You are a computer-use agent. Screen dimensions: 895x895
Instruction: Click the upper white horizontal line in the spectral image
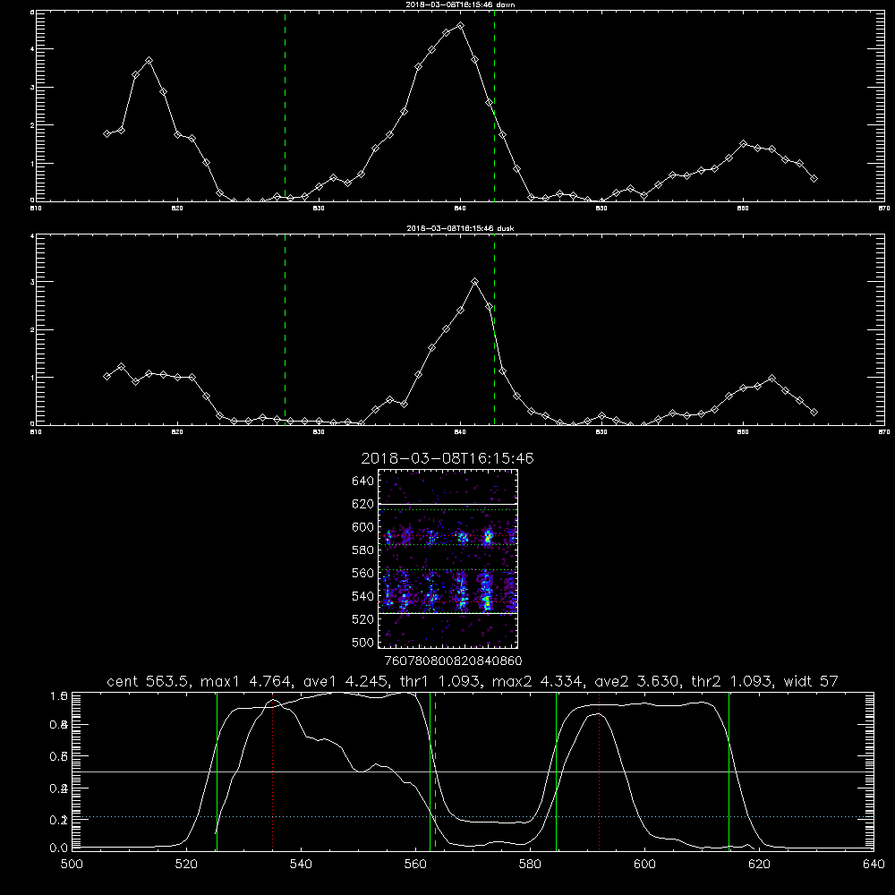[x=448, y=505]
